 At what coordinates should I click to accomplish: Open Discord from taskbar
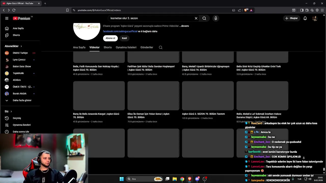tap(197, 179)
